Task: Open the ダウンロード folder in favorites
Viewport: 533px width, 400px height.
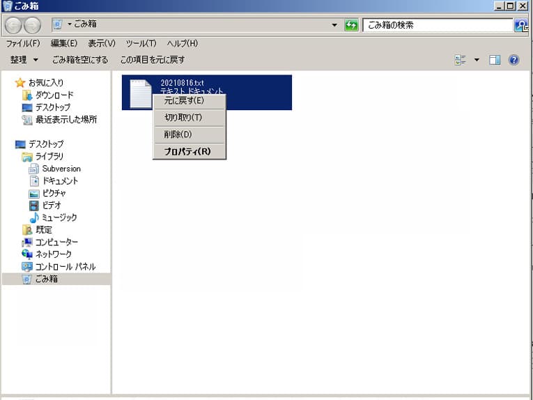Action: pyautogui.click(x=54, y=95)
